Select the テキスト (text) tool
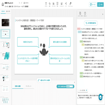This screenshot has height=105, width=105. (x=46, y=5)
